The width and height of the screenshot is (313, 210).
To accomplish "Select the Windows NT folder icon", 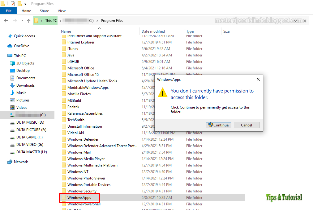I will point(64,171).
